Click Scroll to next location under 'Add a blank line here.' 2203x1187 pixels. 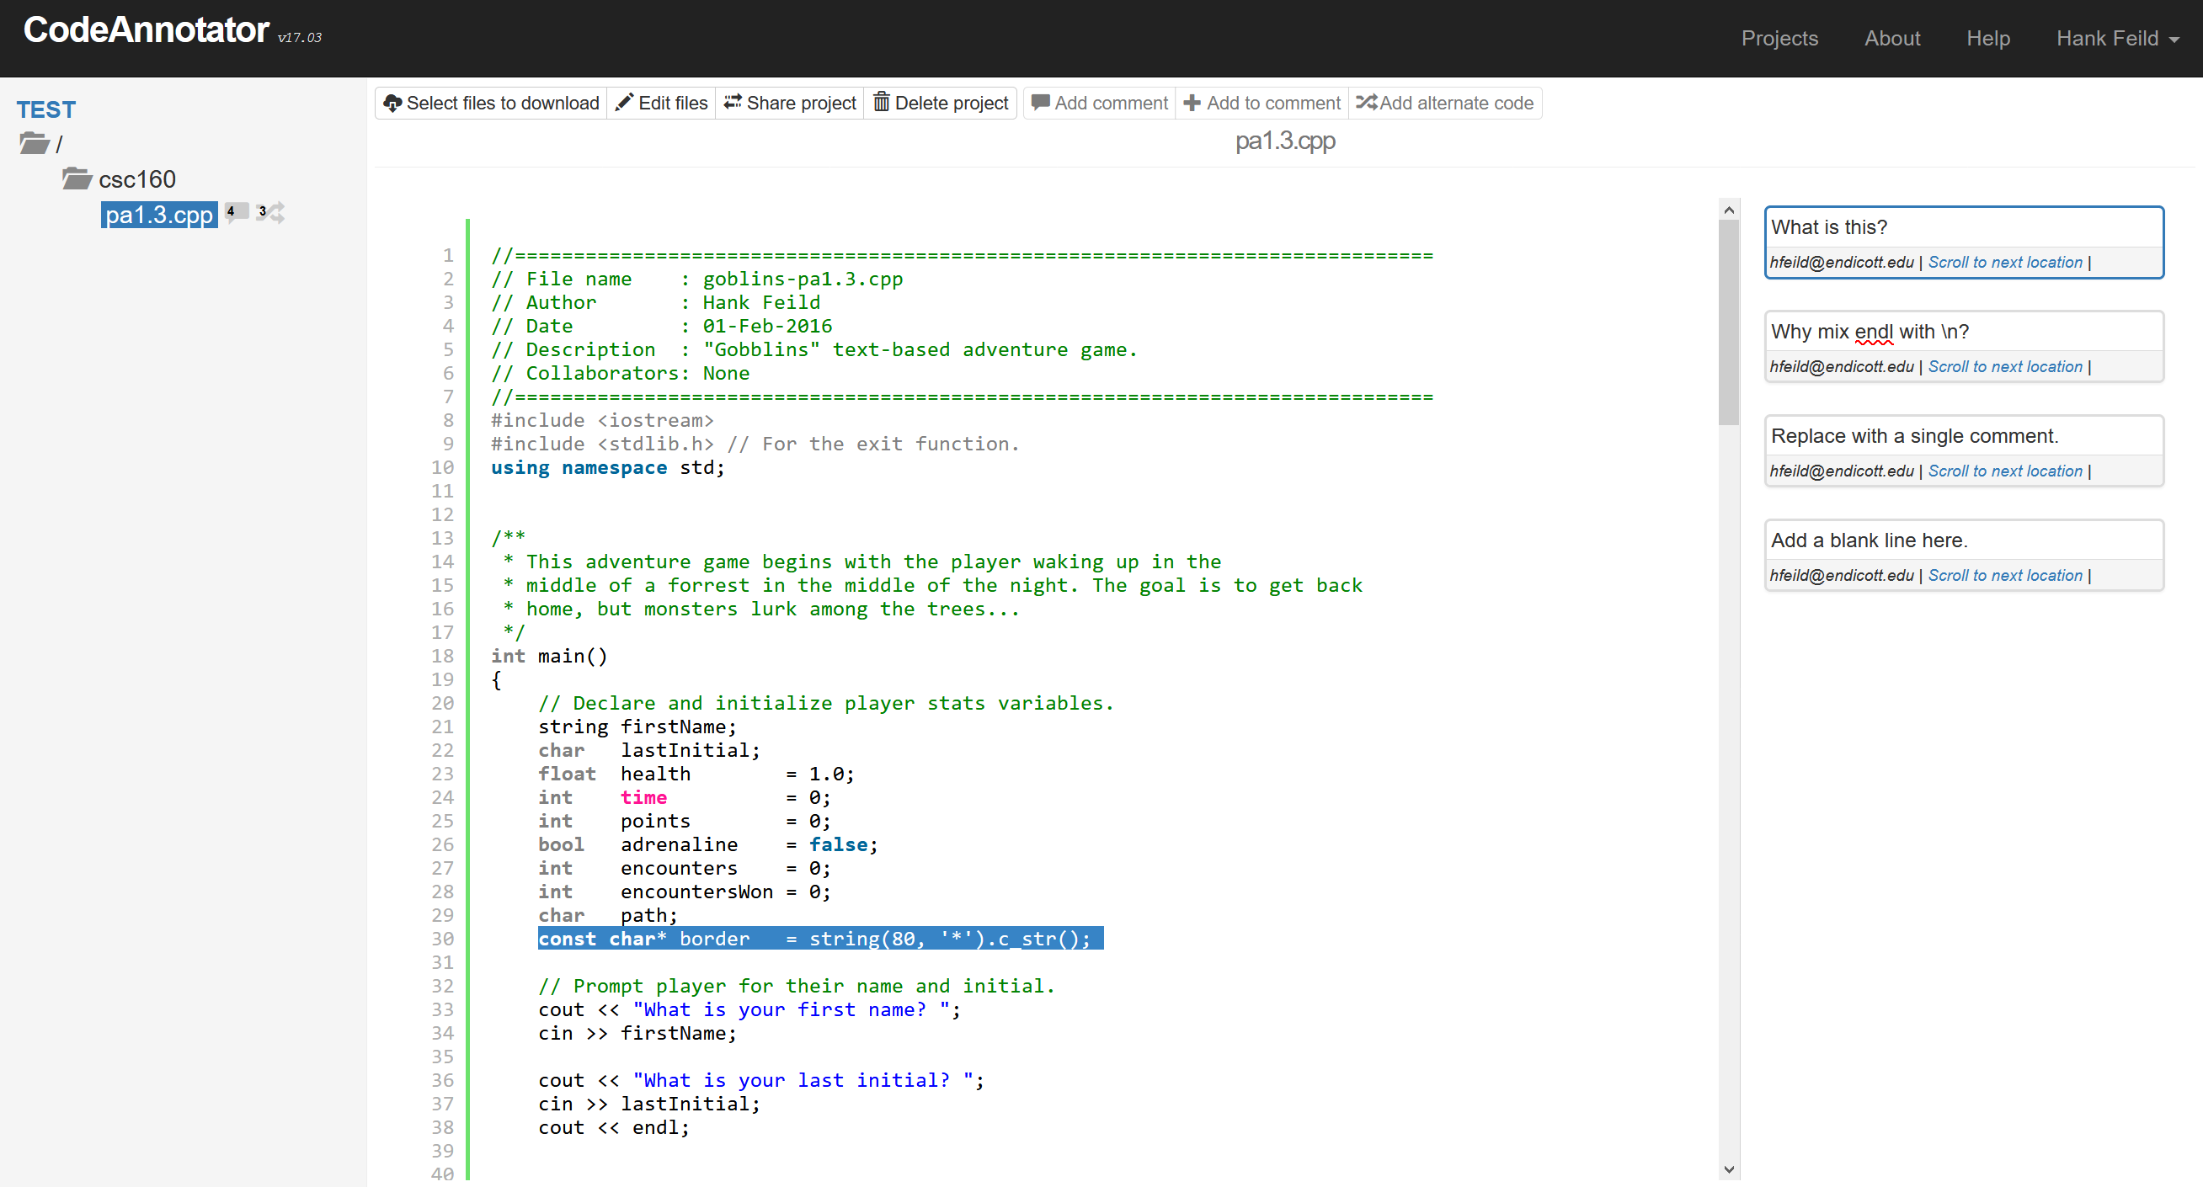coord(2004,576)
